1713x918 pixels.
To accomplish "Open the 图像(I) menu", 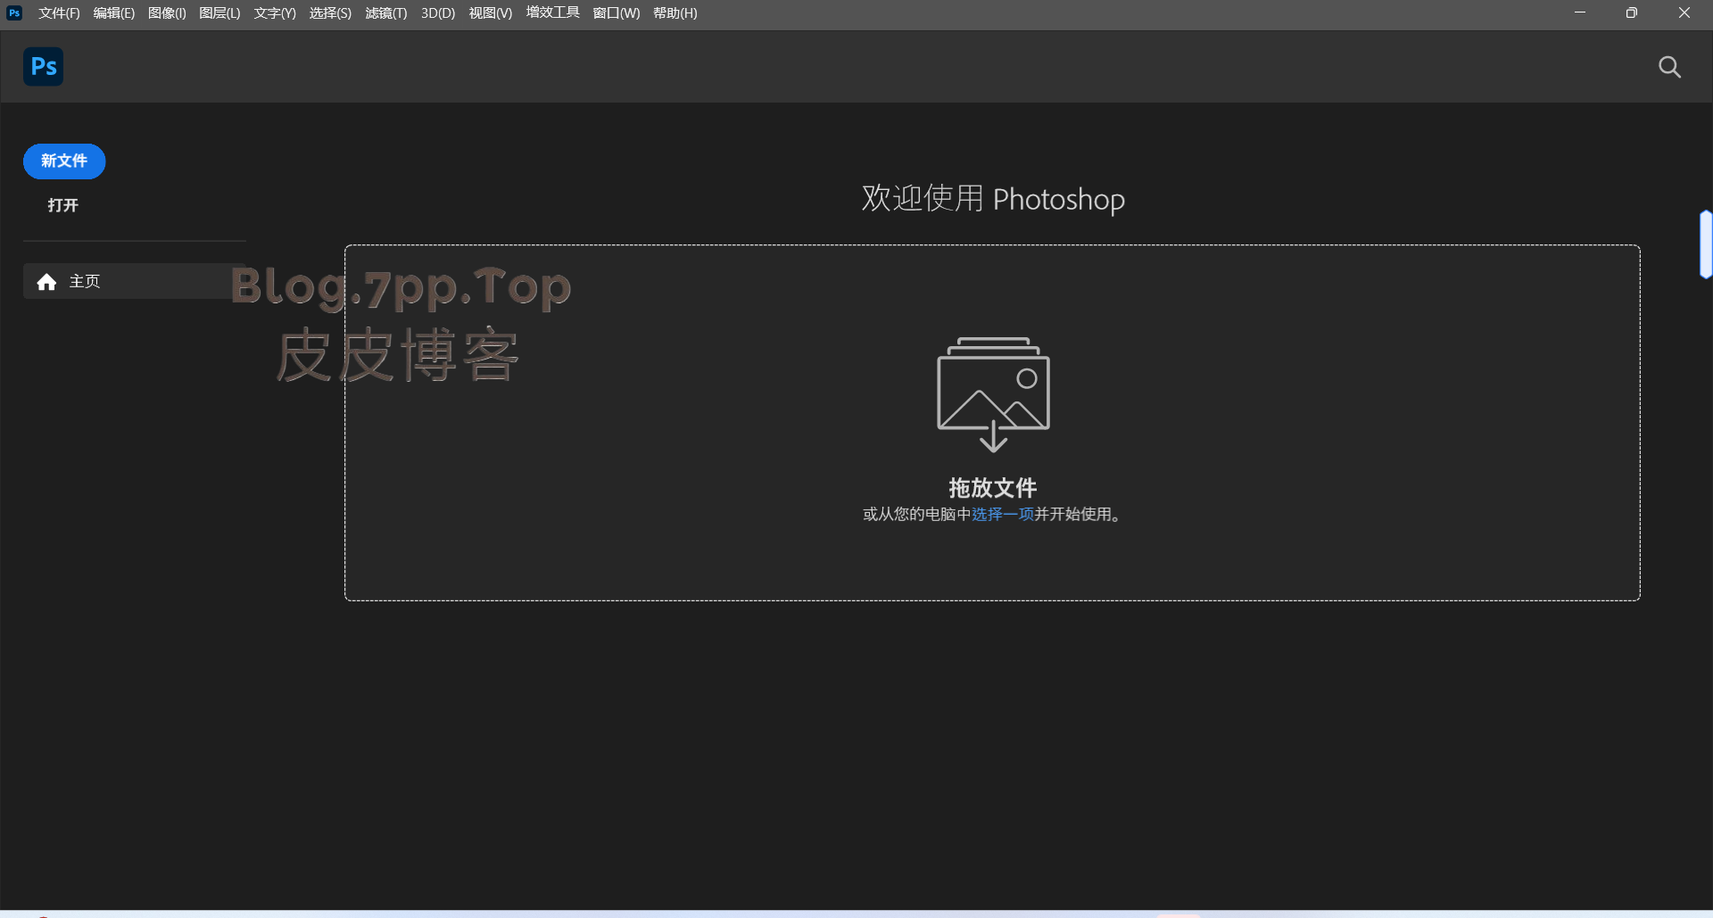I will pyautogui.click(x=167, y=13).
